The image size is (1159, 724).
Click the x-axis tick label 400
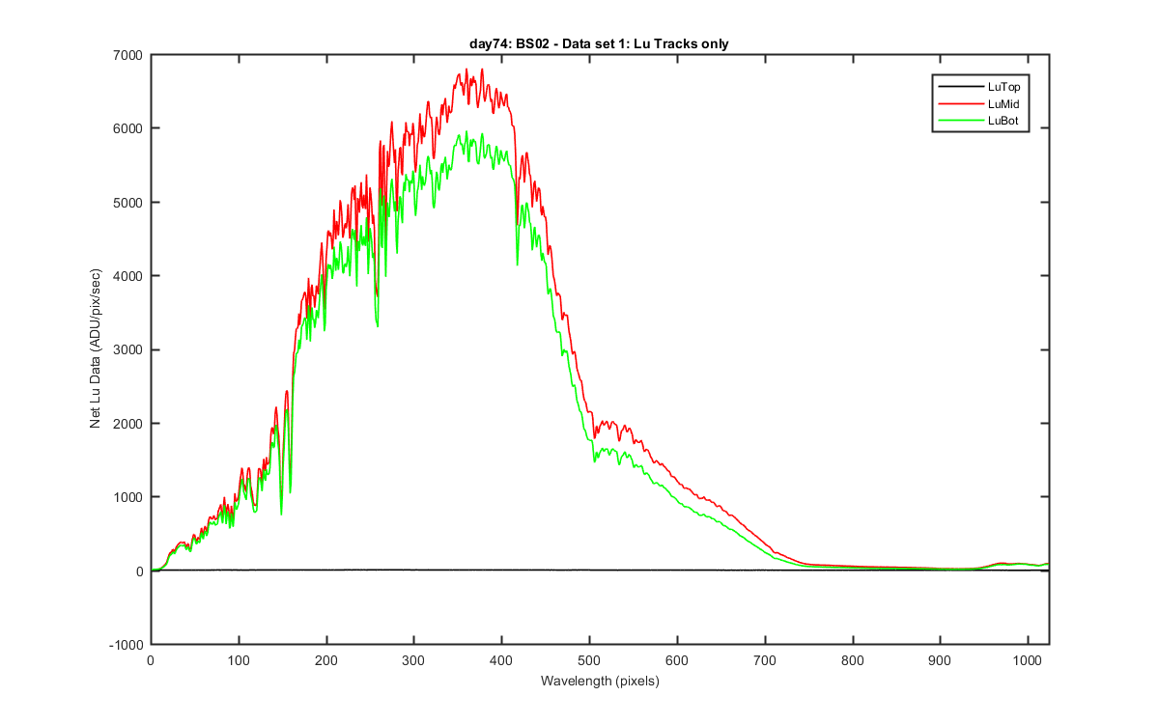(501, 660)
